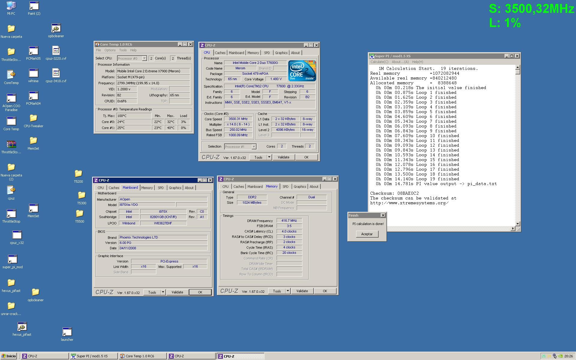
Task: Click the Super PI vertical scrollbar down arrow
Action: (517, 223)
